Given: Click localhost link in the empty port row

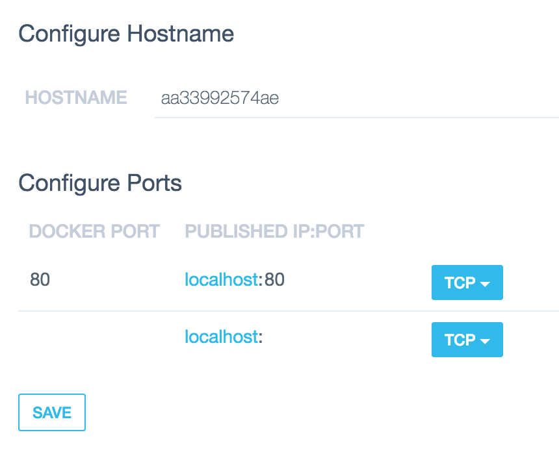Looking at the screenshot, I should (x=222, y=336).
